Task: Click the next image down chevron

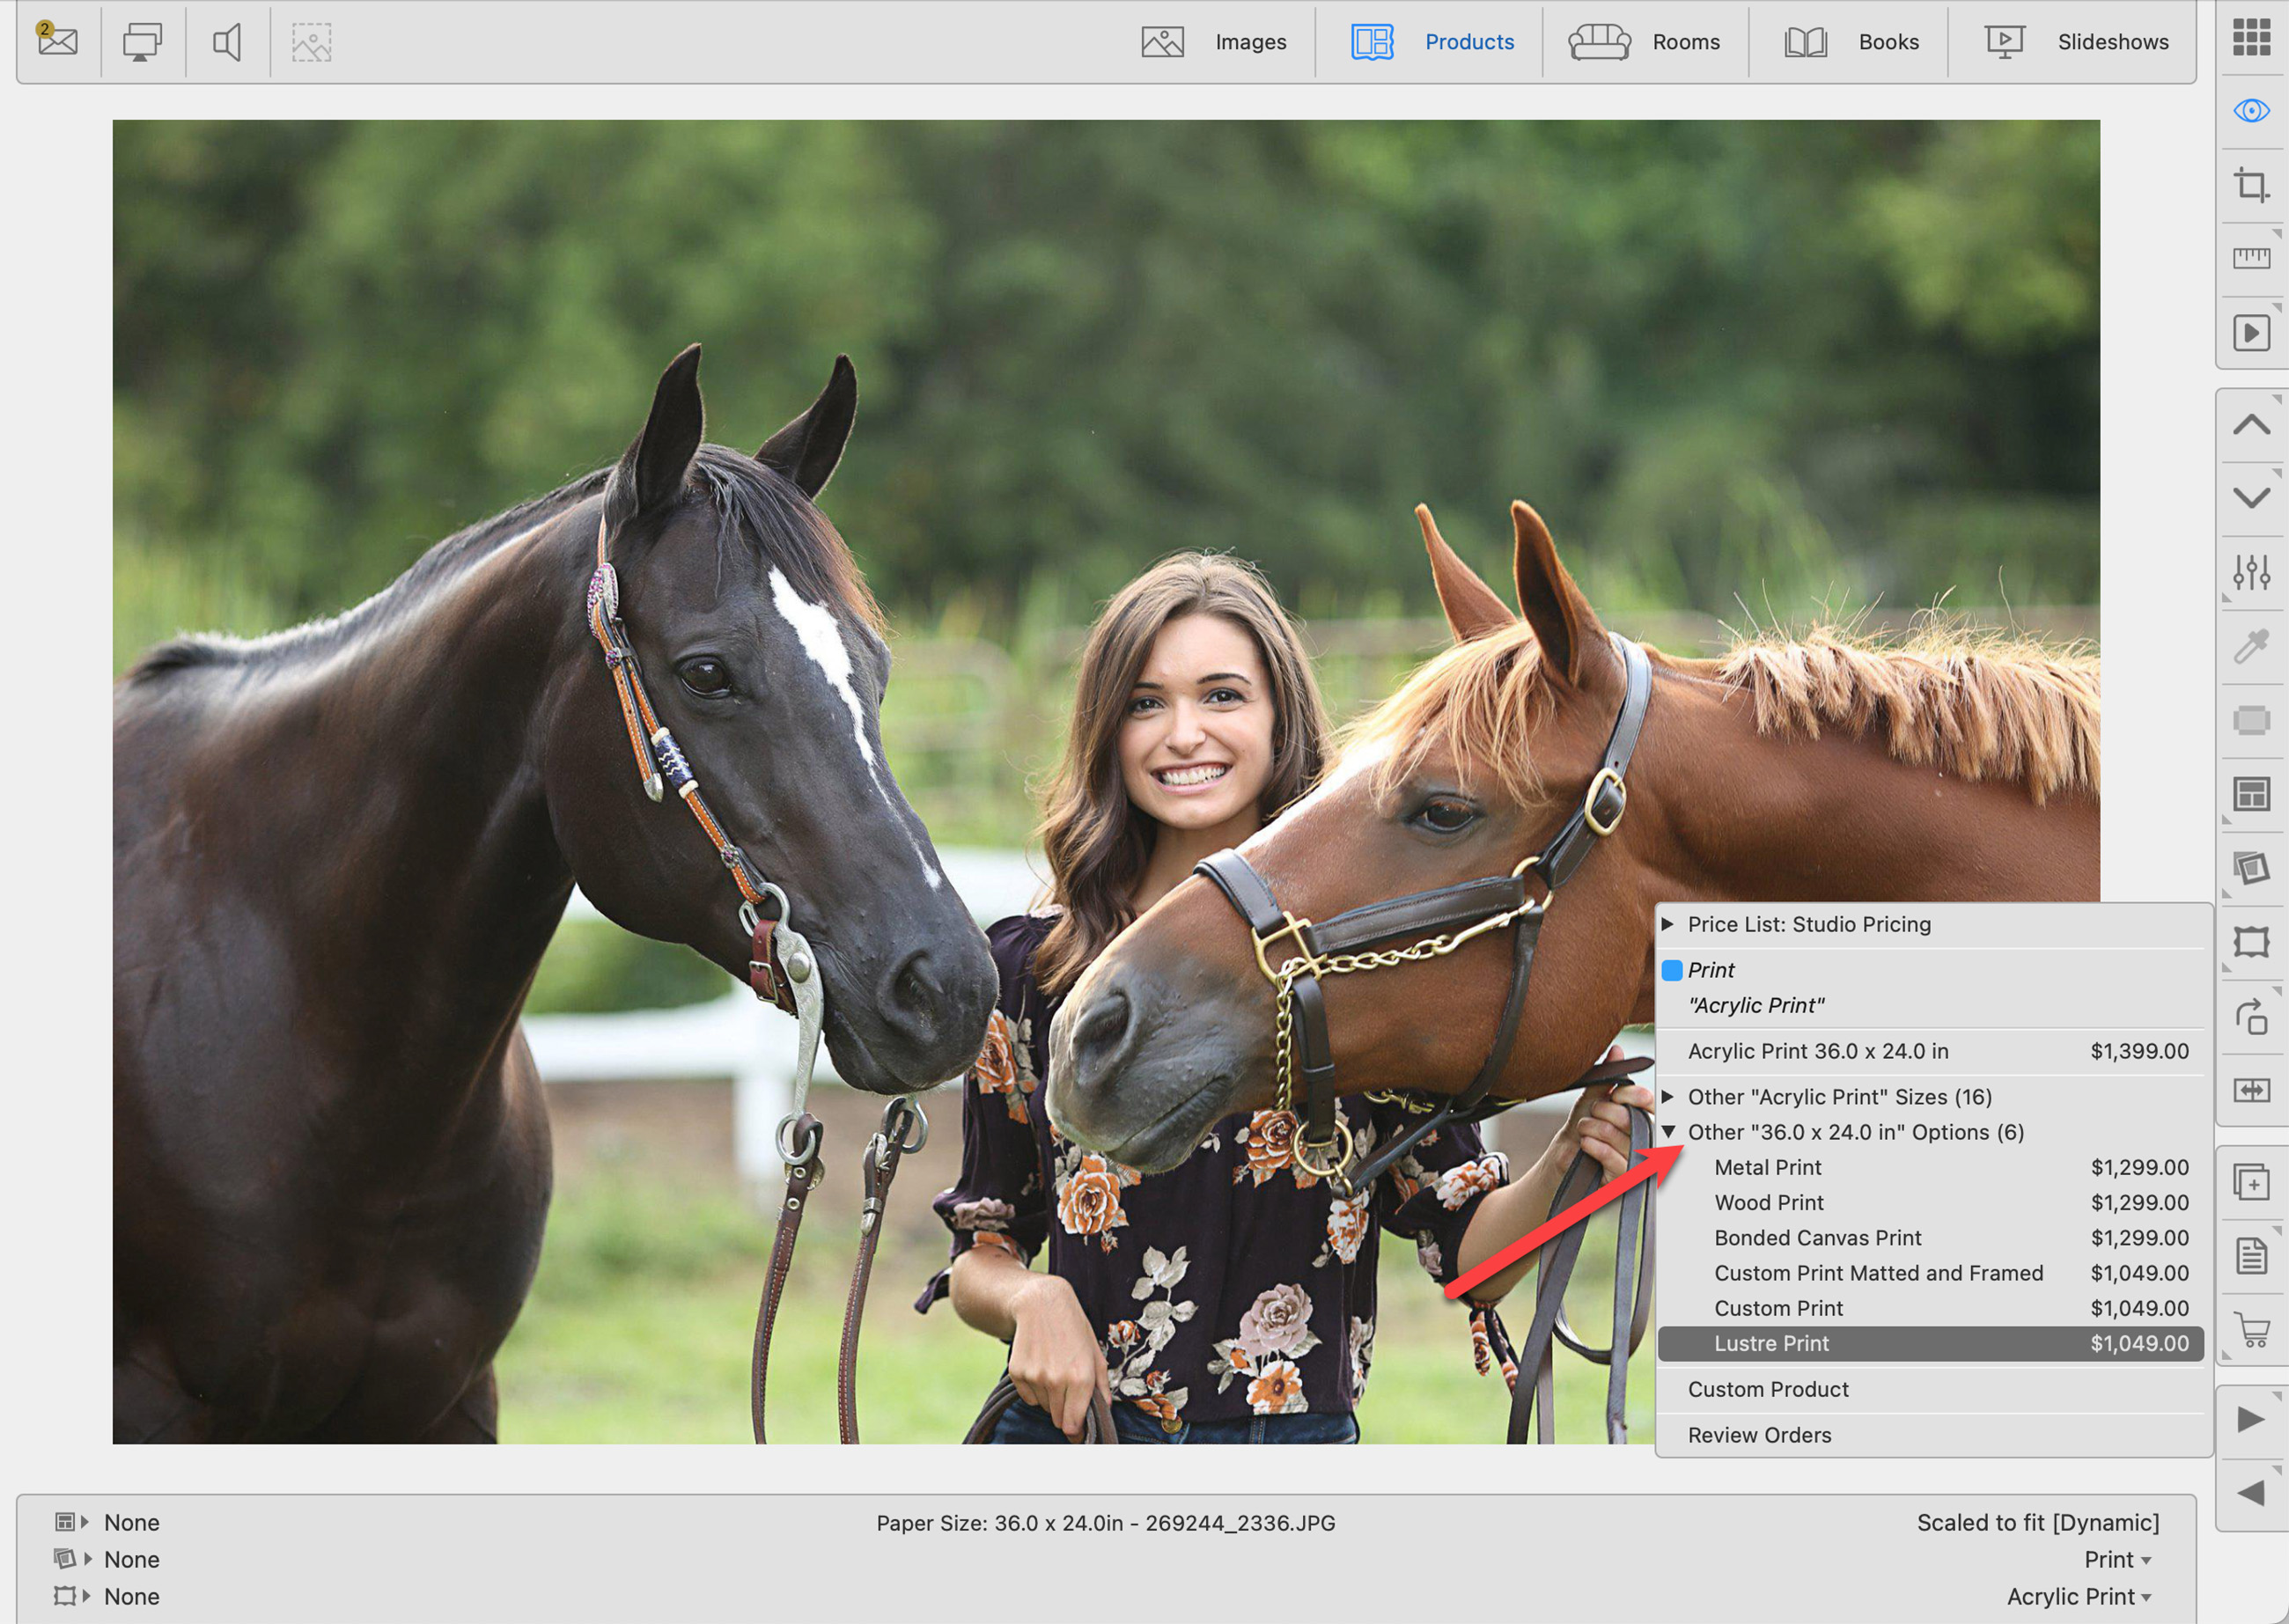Action: (x=2251, y=497)
